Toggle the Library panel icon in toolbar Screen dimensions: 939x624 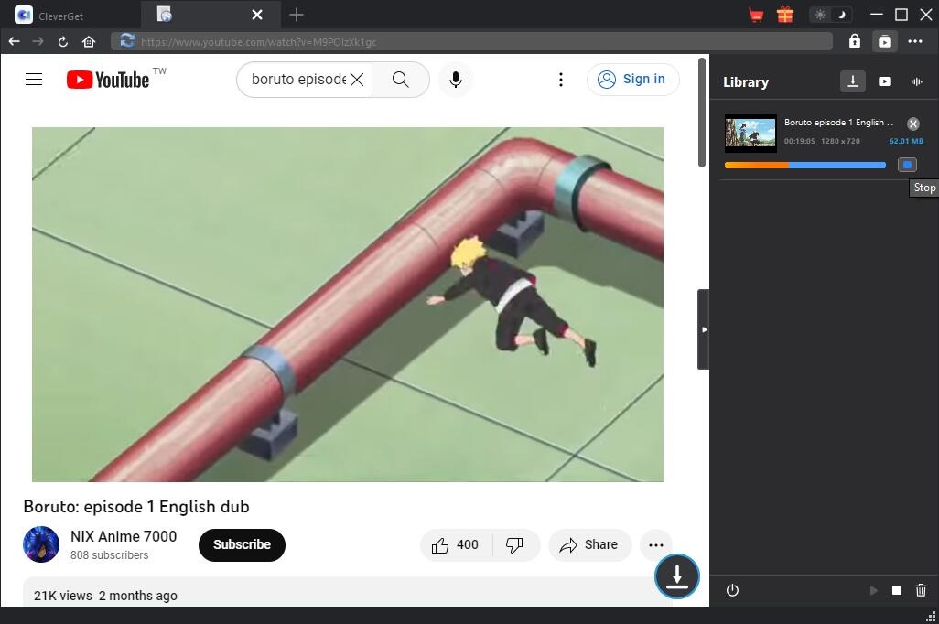884,41
